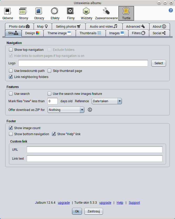Uncheck Show "Help" link
Image resolution: width=175 pixels, height=219 pixels.
[x=54, y=134]
